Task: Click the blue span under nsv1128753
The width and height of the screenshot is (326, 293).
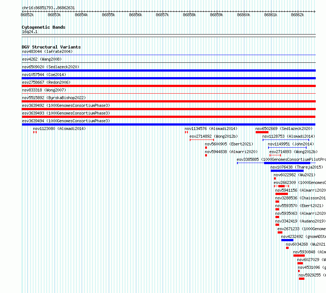Action: (x=286, y=140)
